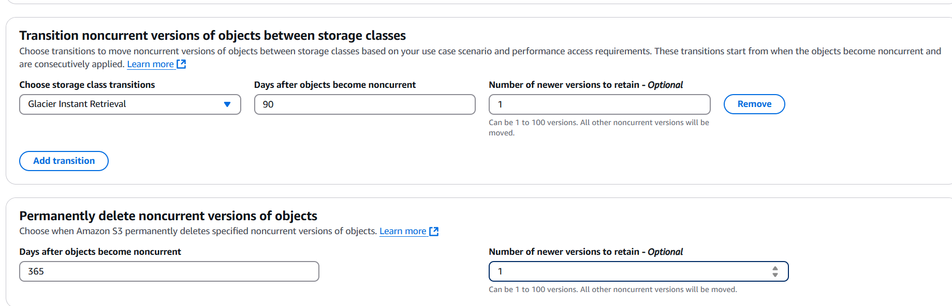952x306 pixels.
Task: Click the 'Days after objects become noncurrent' label in the delete section
Action: pyautogui.click(x=100, y=252)
